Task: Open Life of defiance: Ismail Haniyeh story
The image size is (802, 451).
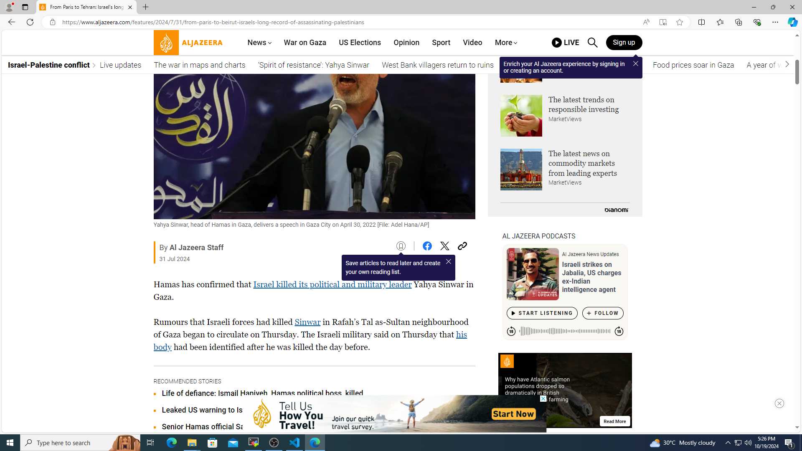Action: tap(262, 393)
